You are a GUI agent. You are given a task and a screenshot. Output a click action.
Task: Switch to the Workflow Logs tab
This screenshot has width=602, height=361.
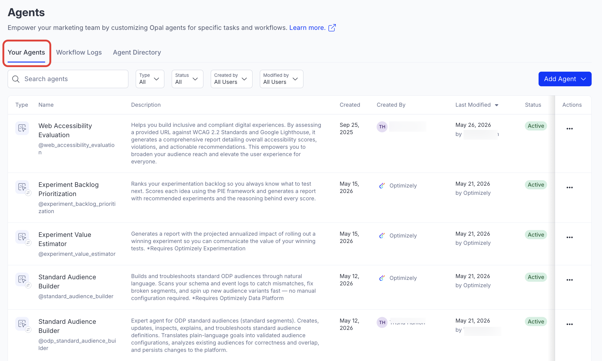(79, 52)
